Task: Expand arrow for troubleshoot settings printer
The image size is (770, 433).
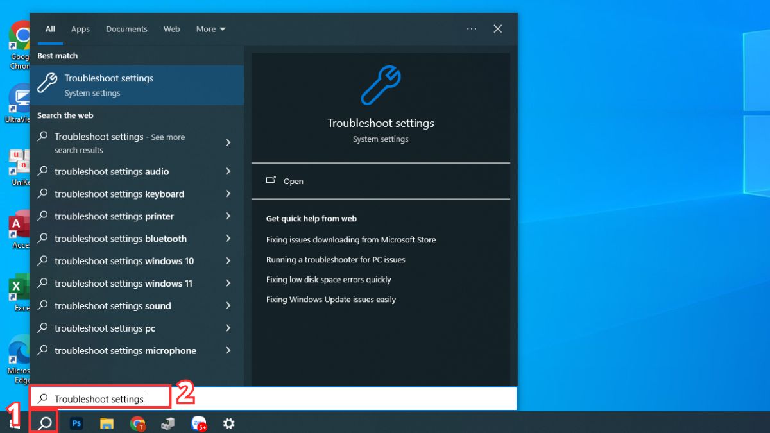Action: click(x=228, y=216)
